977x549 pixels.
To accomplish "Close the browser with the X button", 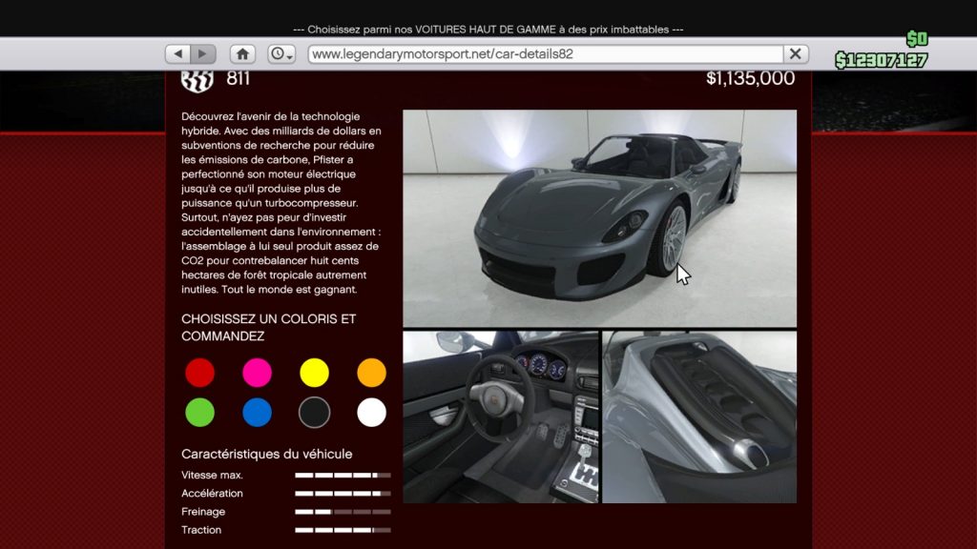I will [x=796, y=54].
